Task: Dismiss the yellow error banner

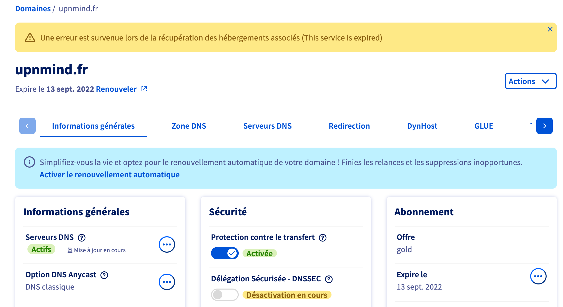Action: (x=550, y=29)
